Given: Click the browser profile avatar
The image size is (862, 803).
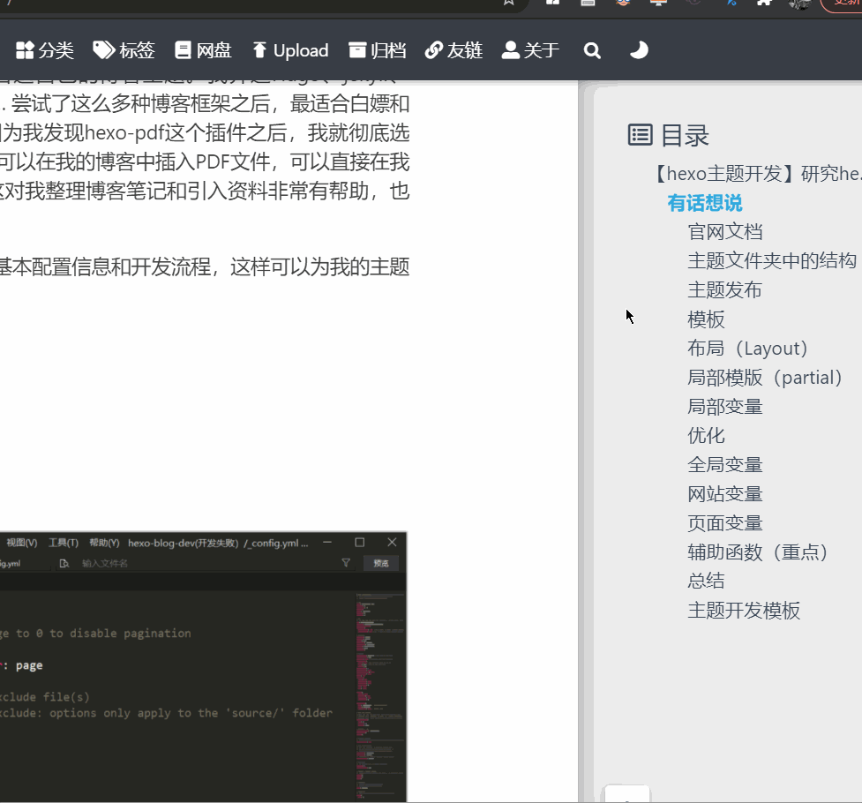Looking at the screenshot, I should (x=797, y=6).
